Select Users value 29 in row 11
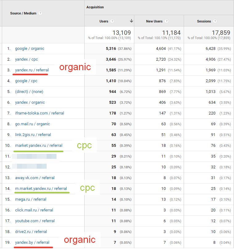This screenshot has width=234, height=249. [x=114, y=156]
